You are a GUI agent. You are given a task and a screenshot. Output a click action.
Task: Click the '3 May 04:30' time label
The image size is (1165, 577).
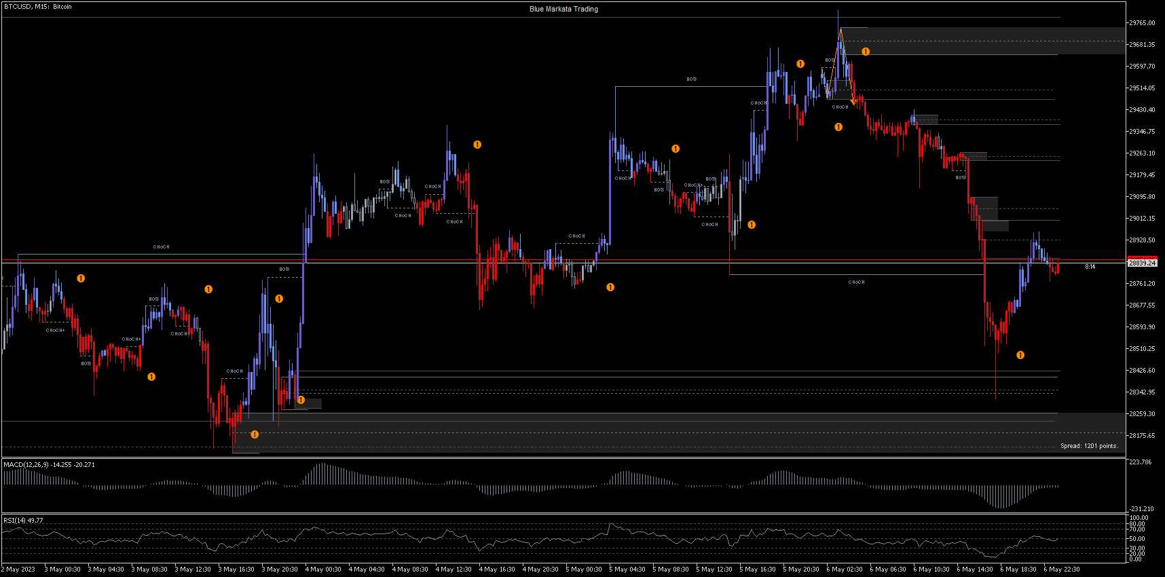click(x=106, y=570)
